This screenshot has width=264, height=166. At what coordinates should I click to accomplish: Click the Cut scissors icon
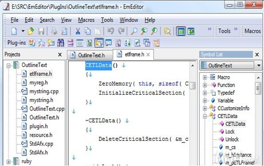tap(78, 32)
